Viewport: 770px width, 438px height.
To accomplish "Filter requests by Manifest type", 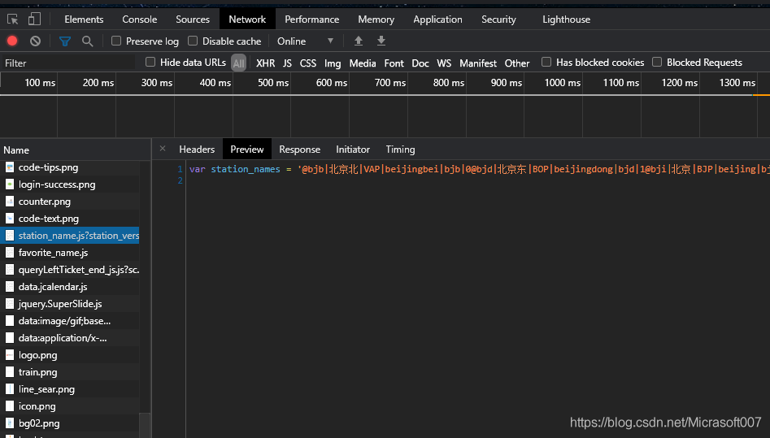I will click(x=478, y=63).
